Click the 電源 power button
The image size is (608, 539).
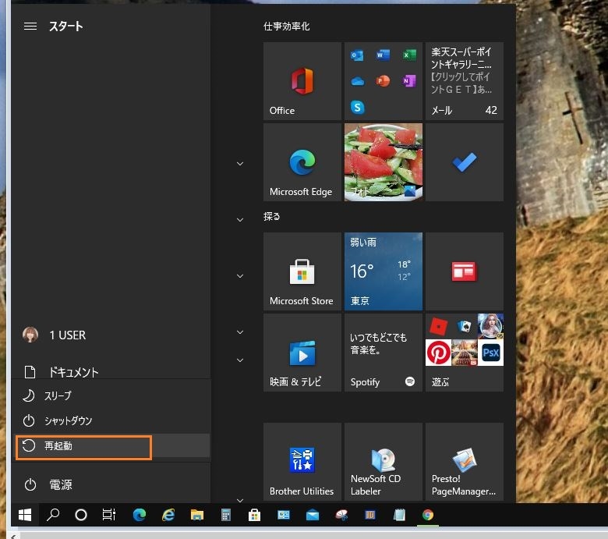(111, 484)
